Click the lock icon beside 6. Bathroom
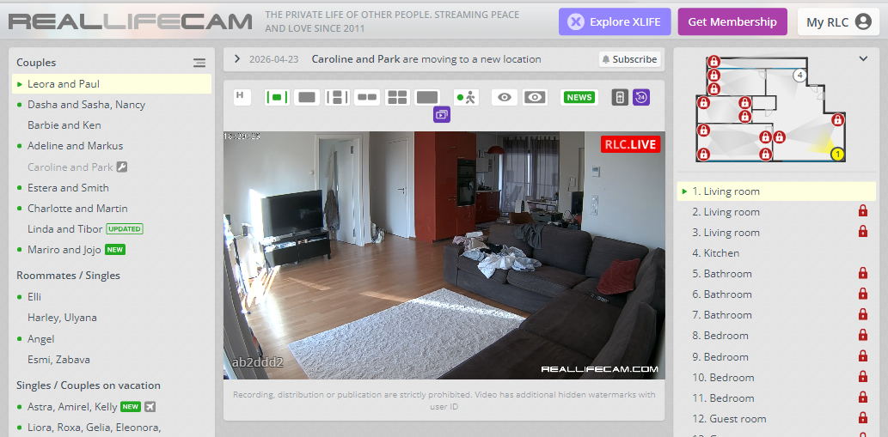Screen dimensions: 888x437 [863, 294]
